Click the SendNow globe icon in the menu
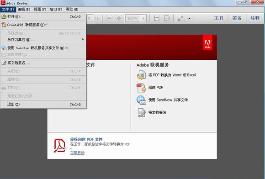 coord(4,48)
